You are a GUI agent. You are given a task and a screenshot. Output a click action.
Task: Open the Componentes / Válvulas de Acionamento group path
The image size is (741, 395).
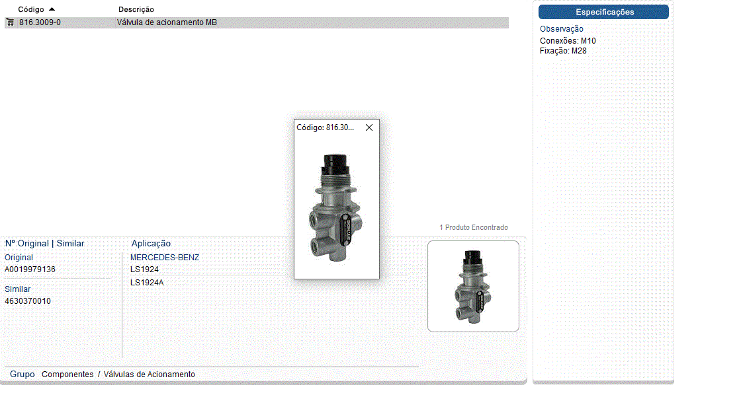tap(118, 375)
